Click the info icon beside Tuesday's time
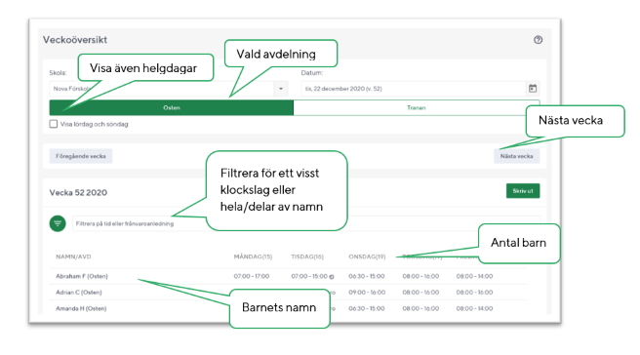Viewport: 640px width, 355px height. pyautogui.click(x=332, y=277)
